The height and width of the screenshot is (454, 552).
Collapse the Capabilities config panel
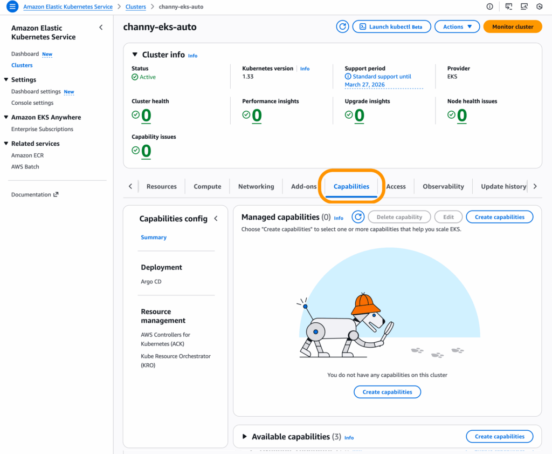[216, 219]
